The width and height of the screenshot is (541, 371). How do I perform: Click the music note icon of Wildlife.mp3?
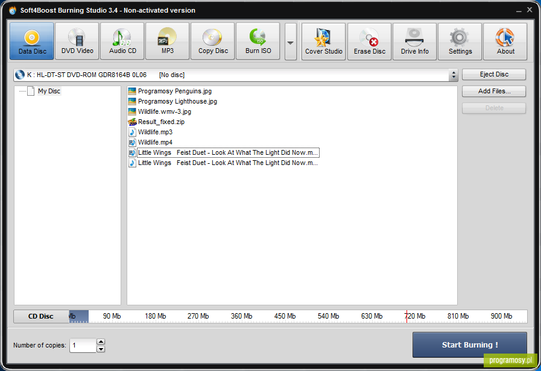[132, 132]
